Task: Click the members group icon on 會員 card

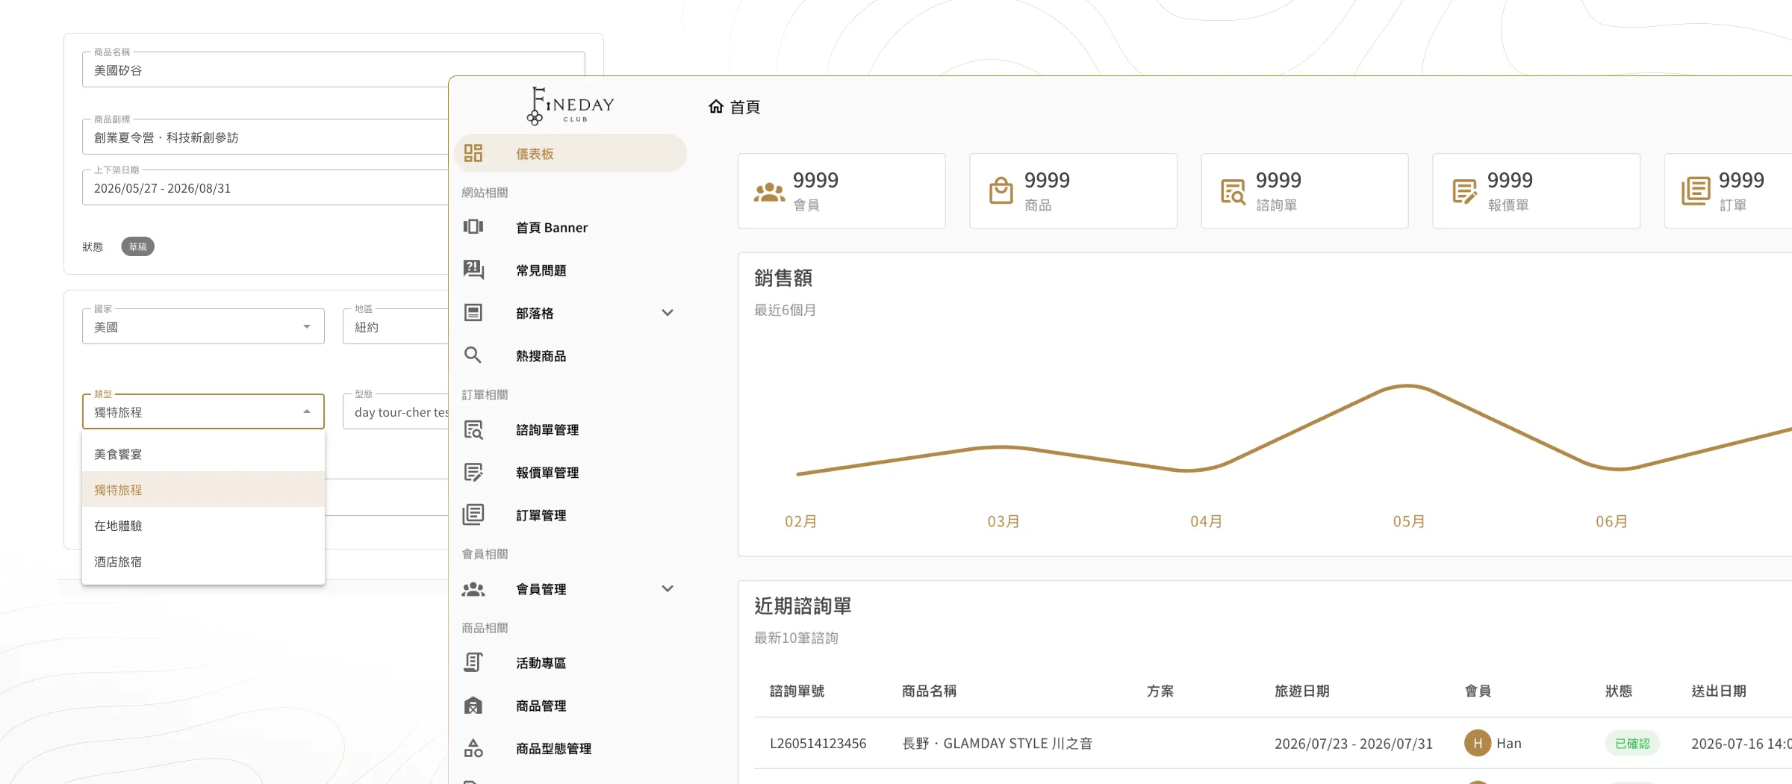Action: tap(770, 193)
